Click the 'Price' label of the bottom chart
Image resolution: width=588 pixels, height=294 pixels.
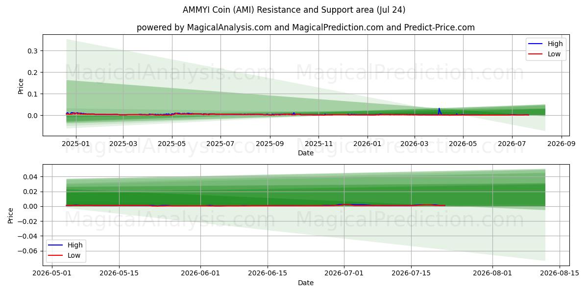tap(10, 215)
